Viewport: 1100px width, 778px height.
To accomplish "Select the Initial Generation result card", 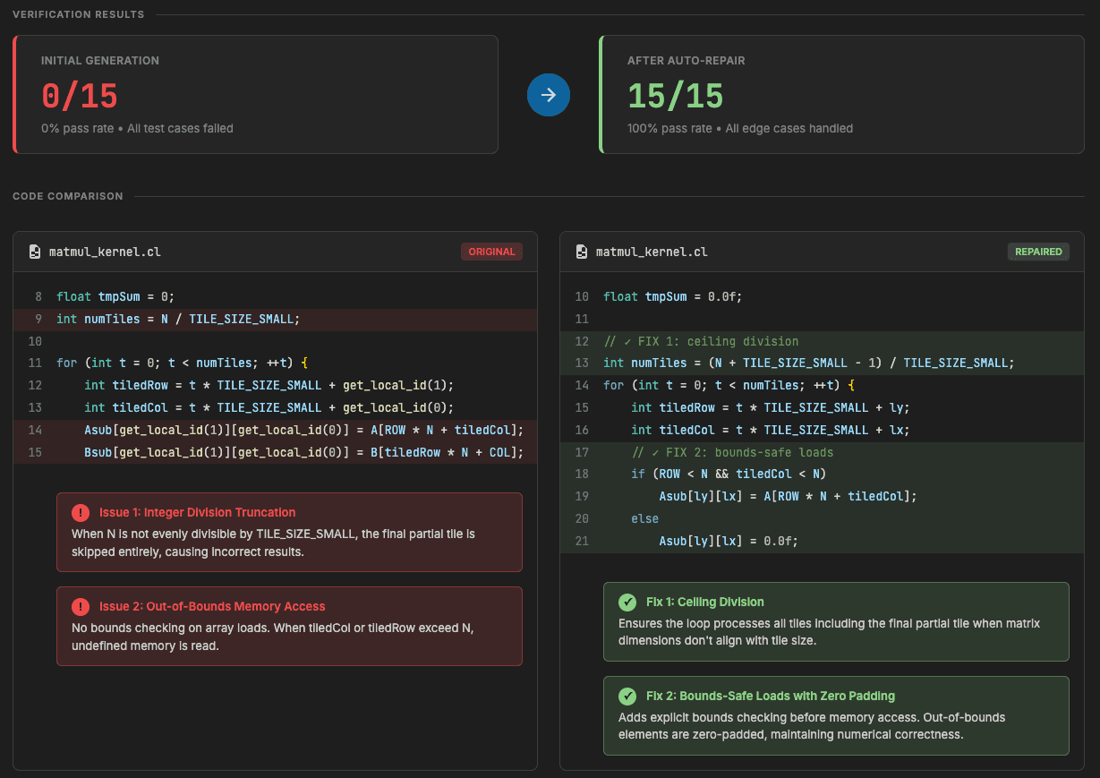I will (x=255, y=95).
